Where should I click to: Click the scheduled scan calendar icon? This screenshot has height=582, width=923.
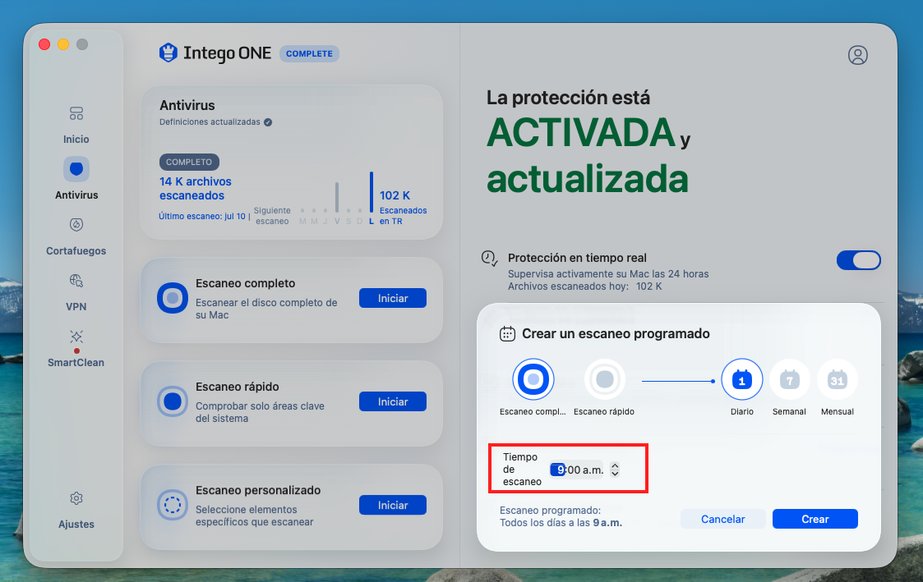pos(507,334)
